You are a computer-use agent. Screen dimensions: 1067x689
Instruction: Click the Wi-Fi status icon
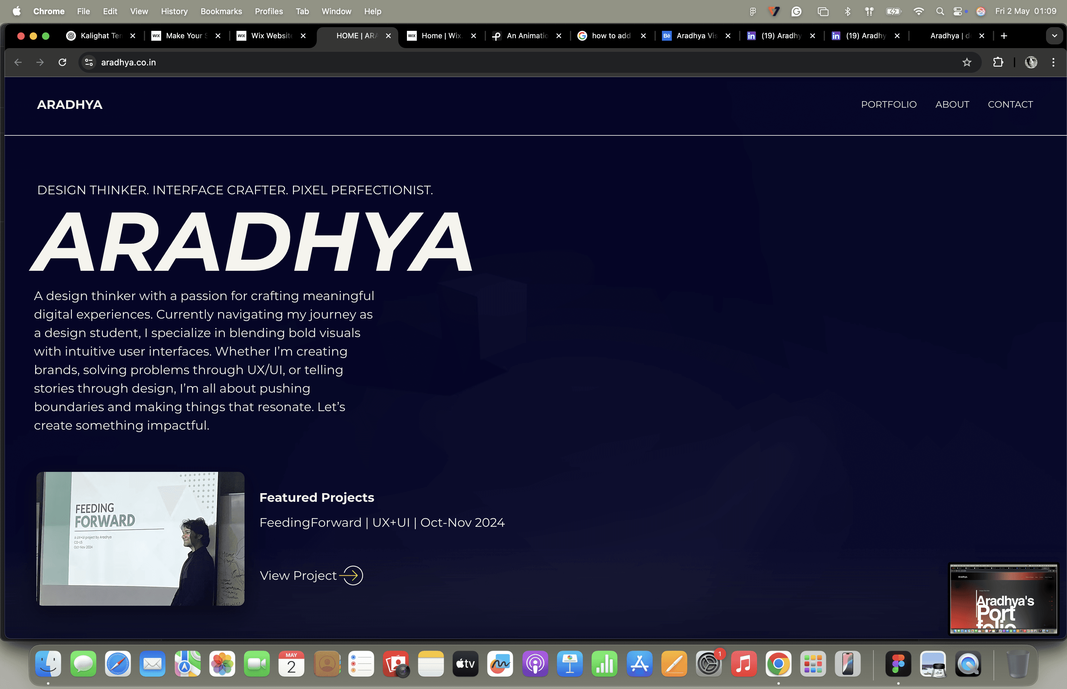[x=918, y=11]
